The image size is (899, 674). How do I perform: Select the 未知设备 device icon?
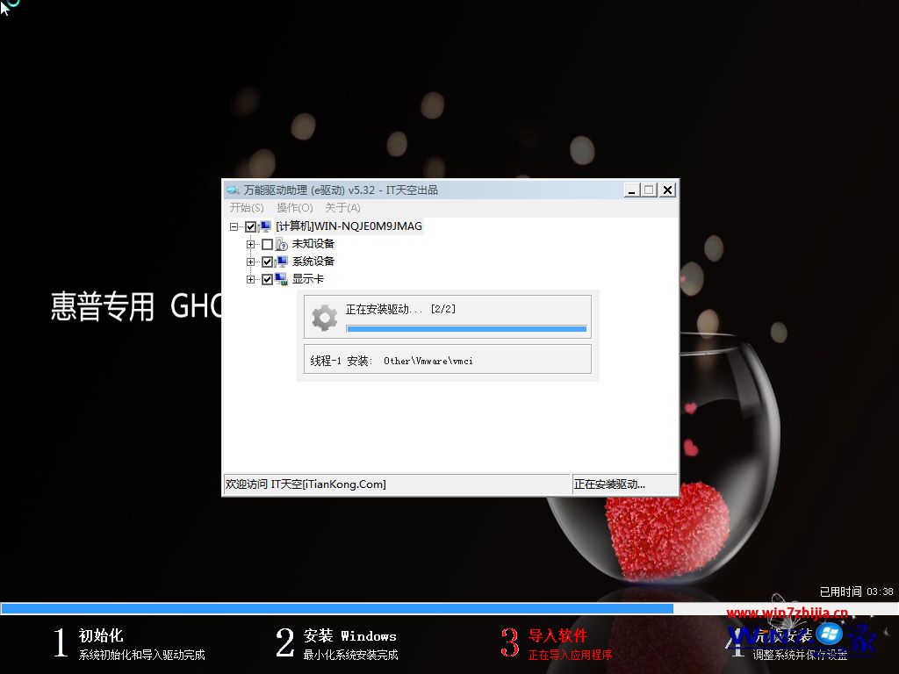point(279,244)
